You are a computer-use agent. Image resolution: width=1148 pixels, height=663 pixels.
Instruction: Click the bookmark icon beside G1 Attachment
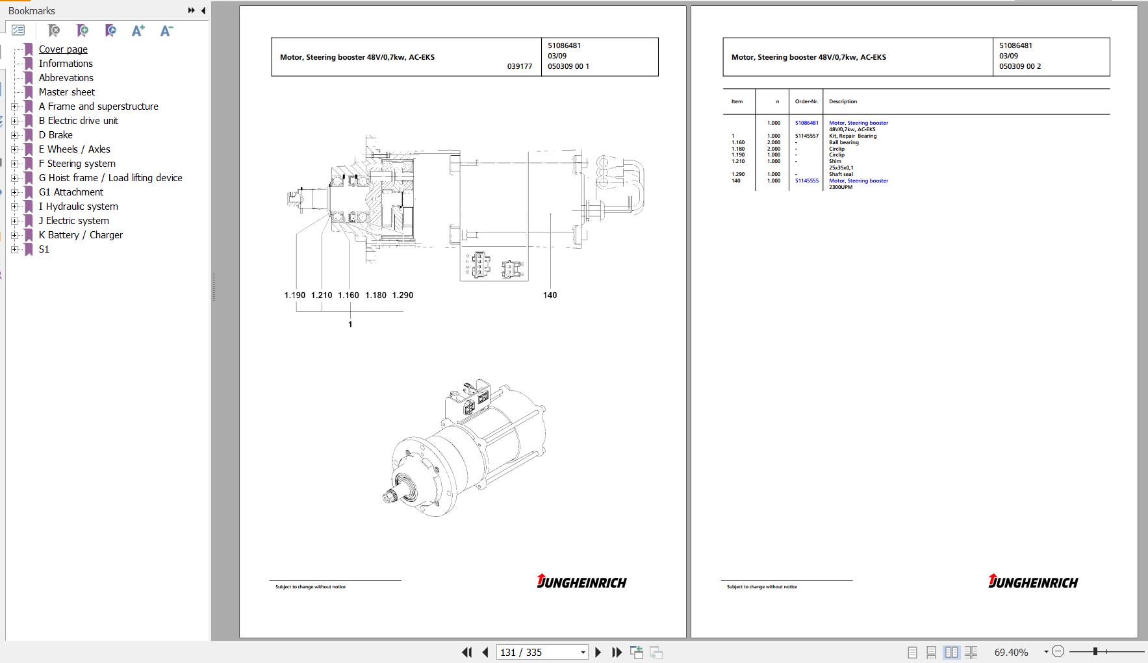click(x=28, y=192)
